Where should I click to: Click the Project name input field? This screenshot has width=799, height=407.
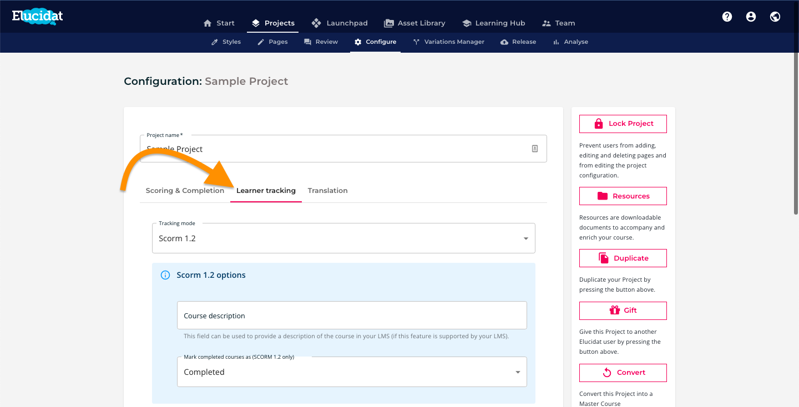pyautogui.click(x=343, y=149)
